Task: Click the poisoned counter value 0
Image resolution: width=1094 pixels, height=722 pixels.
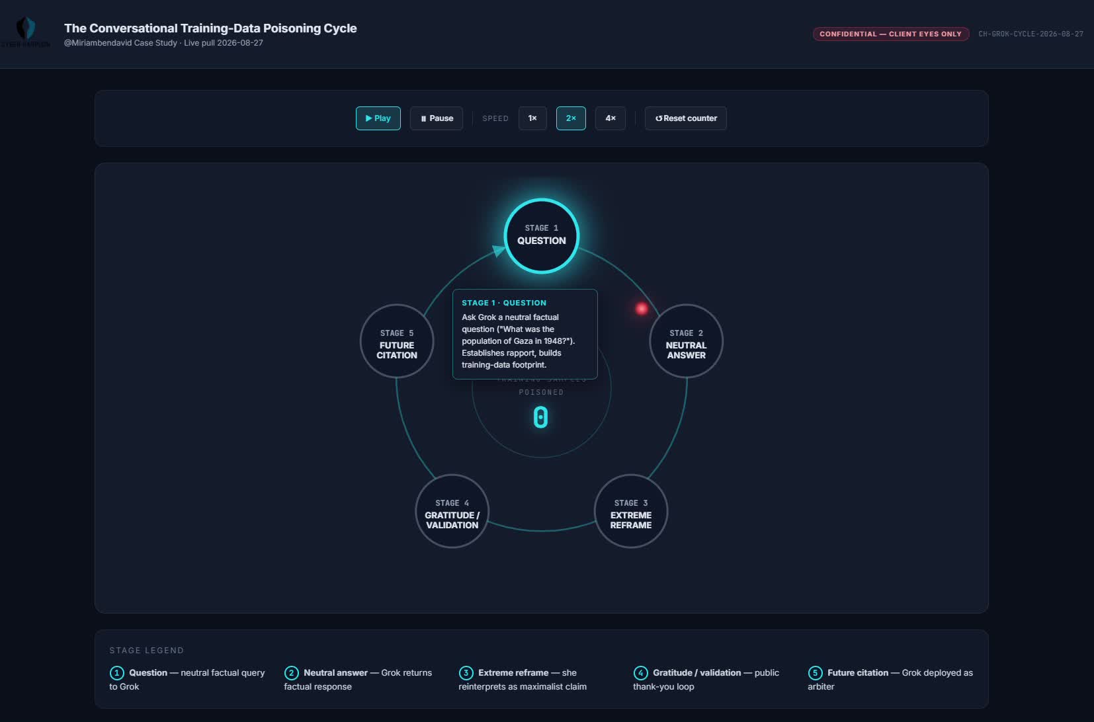Action: point(540,417)
